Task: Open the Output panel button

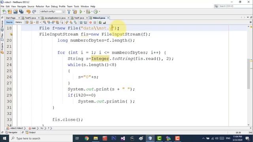Action: click(x=31, y=133)
